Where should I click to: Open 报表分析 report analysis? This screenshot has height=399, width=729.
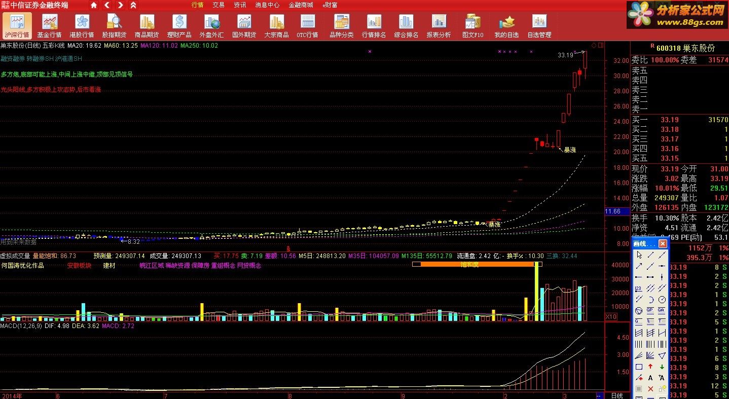coord(439,26)
